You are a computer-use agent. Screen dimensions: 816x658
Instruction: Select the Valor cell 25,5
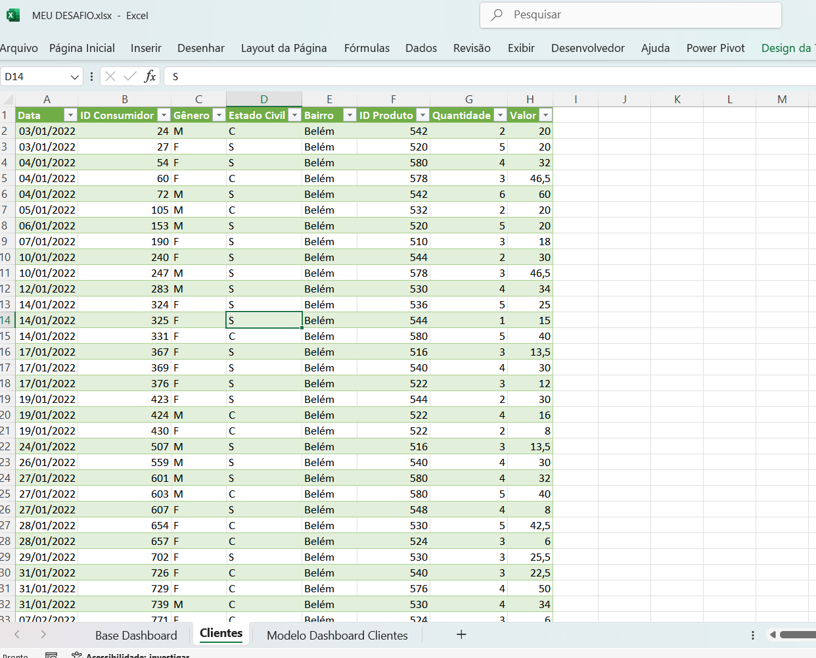[x=530, y=557]
